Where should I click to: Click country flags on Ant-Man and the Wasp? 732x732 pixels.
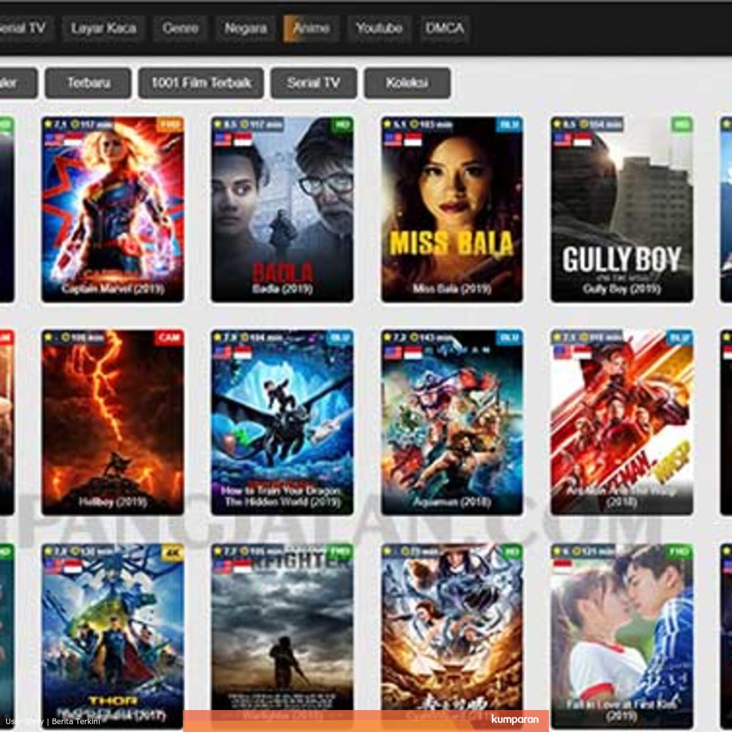573,353
